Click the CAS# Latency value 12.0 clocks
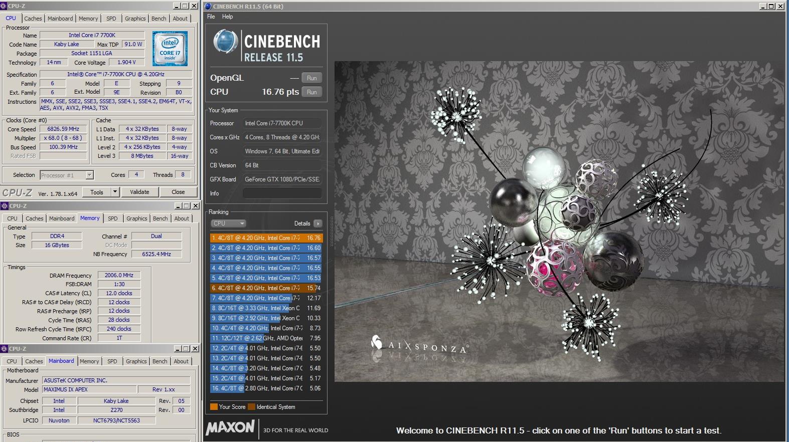The image size is (789, 442). pyautogui.click(x=119, y=294)
